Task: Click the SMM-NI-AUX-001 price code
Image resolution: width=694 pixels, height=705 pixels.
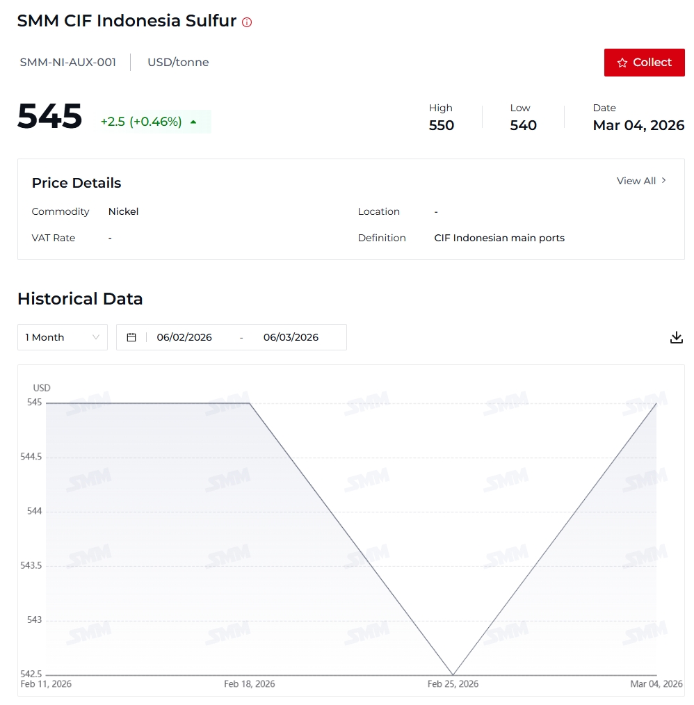Action: 68,63
